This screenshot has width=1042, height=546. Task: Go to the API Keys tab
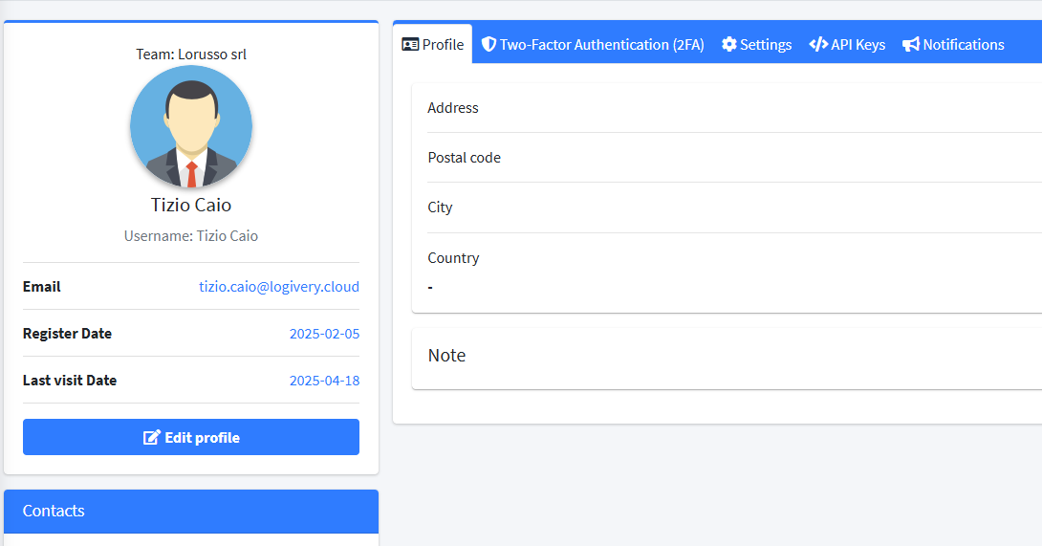(847, 45)
